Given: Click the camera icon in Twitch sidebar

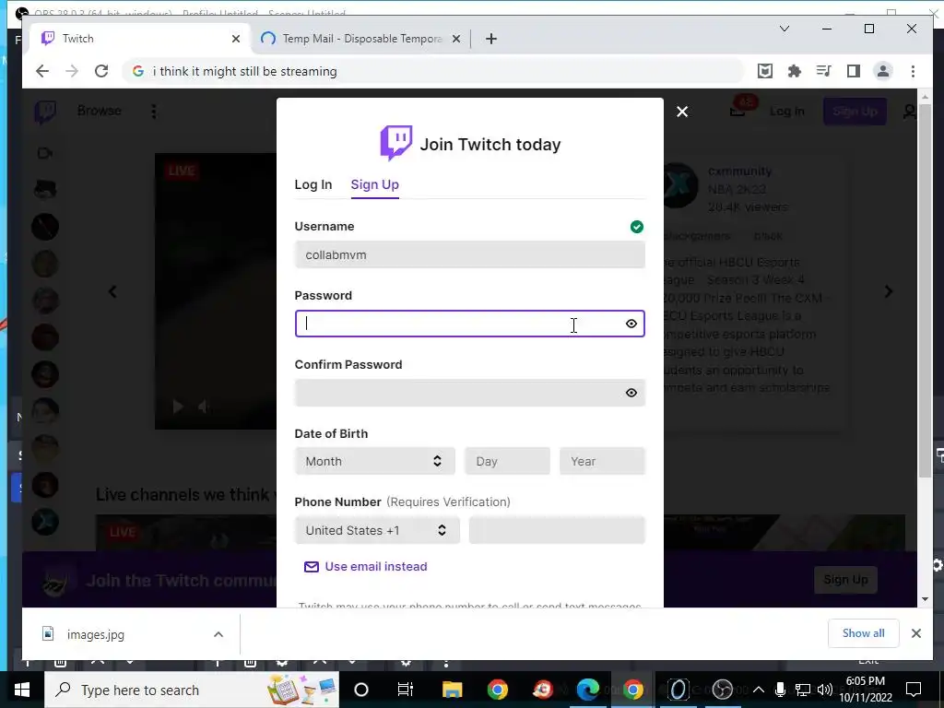Looking at the screenshot, I should point(44,153).
